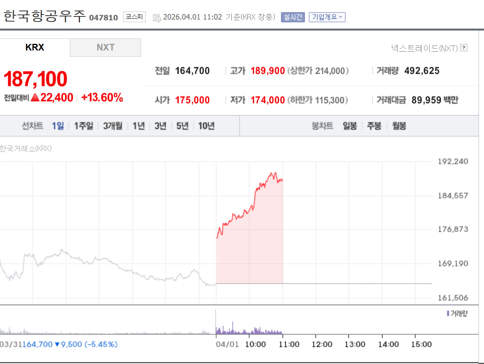Select 1일 line chart period
This screenshot has width=484, height=364.
(58, 126)
